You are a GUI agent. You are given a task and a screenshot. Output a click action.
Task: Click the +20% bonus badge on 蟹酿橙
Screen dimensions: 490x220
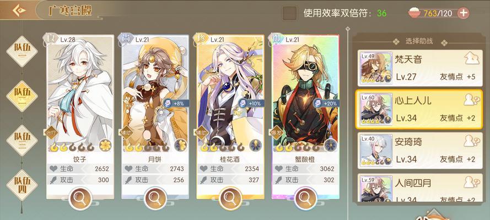(326, 103)
